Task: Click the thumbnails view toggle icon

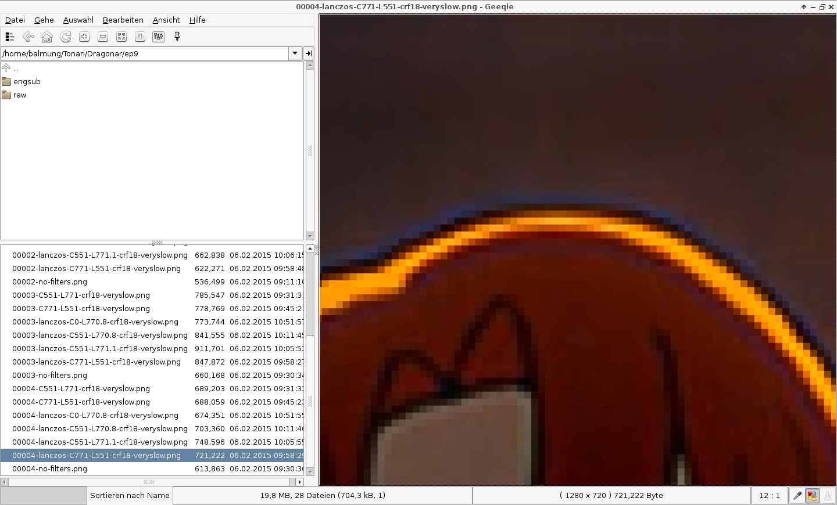Action: [10, 37]
